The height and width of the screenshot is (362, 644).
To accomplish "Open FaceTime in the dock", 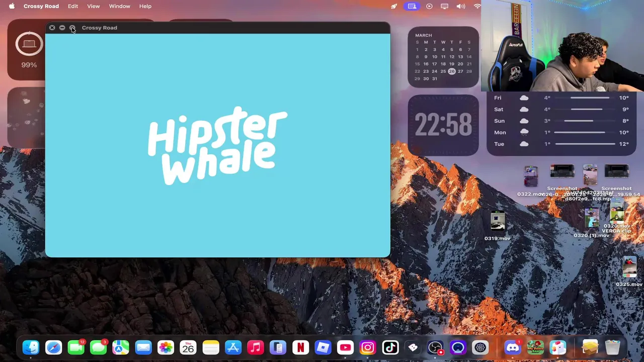I will tap(76, 347).
